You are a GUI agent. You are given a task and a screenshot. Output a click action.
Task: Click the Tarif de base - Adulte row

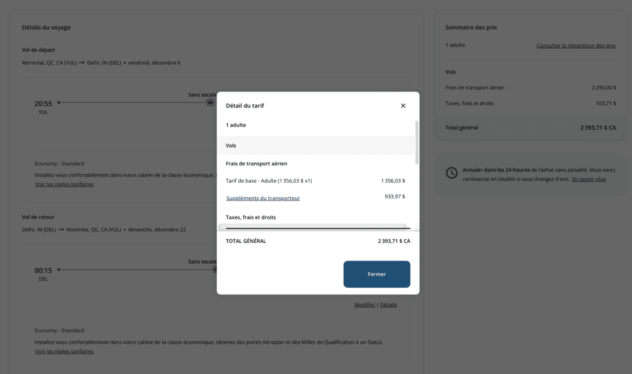point(269,181)
